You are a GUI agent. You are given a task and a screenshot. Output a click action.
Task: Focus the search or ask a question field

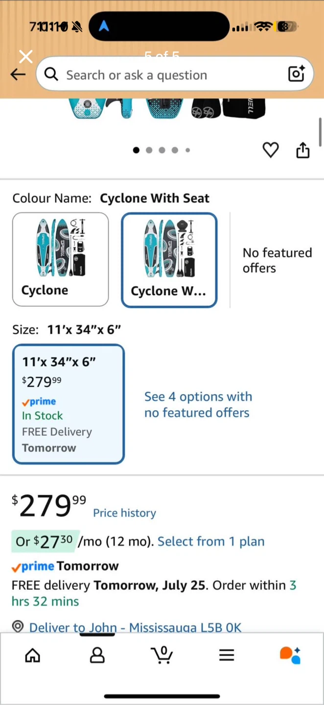(175, 74)
